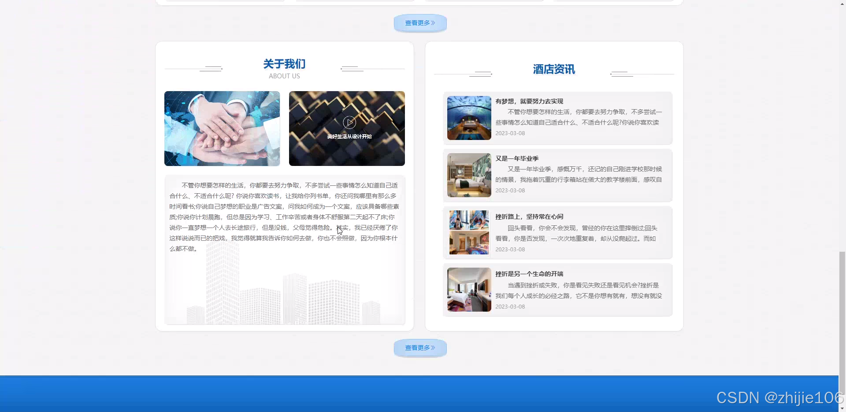Click the hotel suite thumbnail on the last article

pos(469,289)
